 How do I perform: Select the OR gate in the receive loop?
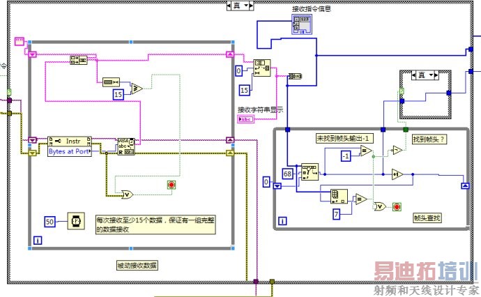click(x=127, y=195)
